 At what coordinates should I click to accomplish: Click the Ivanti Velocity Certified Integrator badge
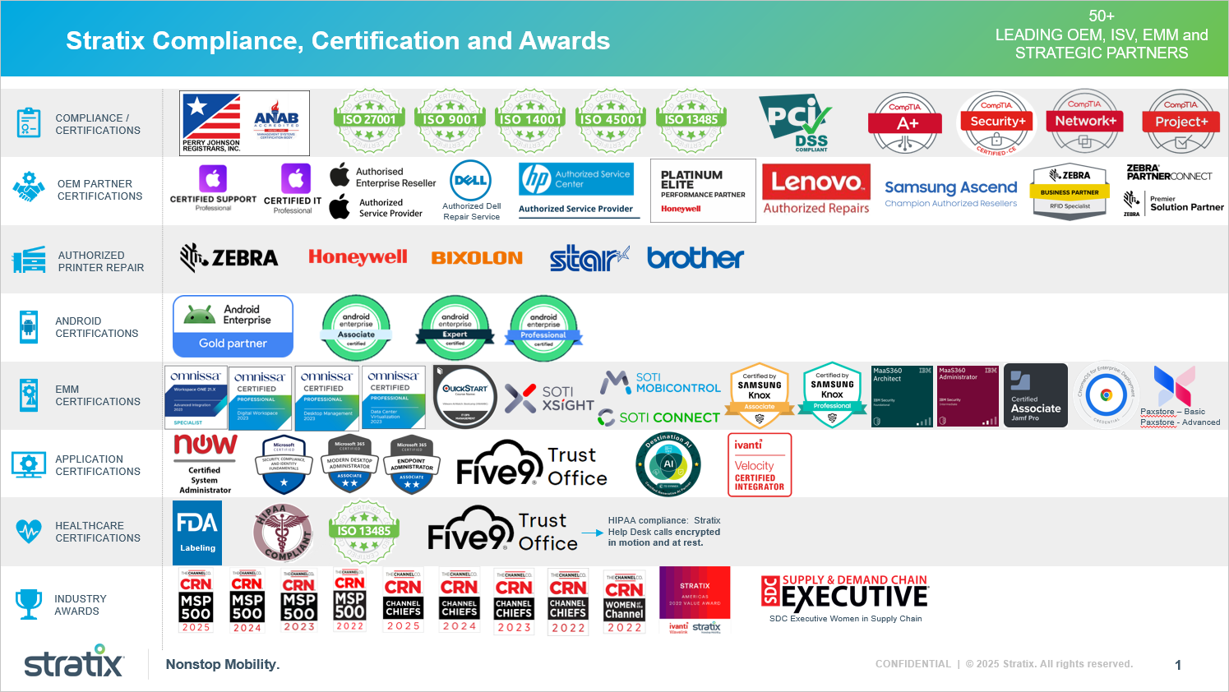coord(760,465)
